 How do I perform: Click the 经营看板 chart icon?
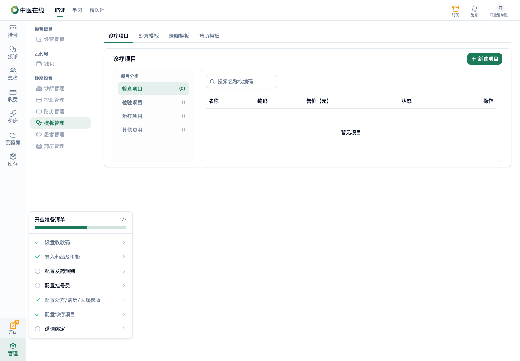pos(39,39)
